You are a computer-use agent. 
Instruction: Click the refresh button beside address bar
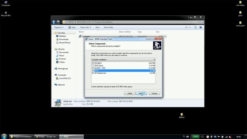pyautogui.click(x=202, y=22)
